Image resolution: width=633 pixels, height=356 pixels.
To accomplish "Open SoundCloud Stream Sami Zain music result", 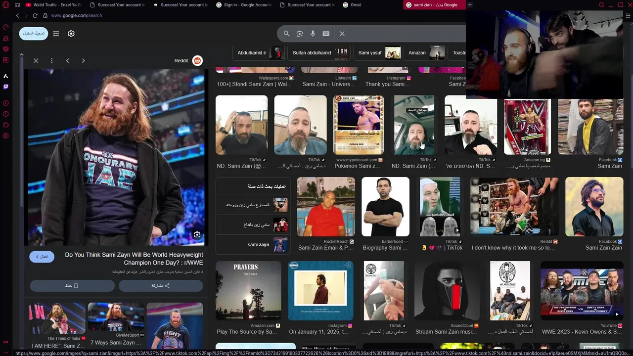I will coord(447,290).
